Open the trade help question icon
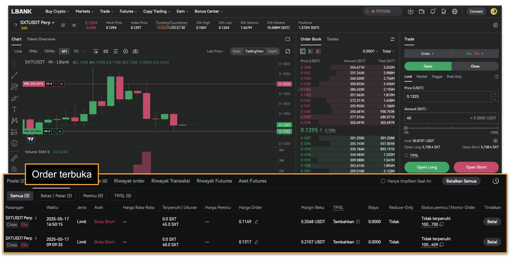The width and height of the screenshot is (510, 257). pos(496,77)
